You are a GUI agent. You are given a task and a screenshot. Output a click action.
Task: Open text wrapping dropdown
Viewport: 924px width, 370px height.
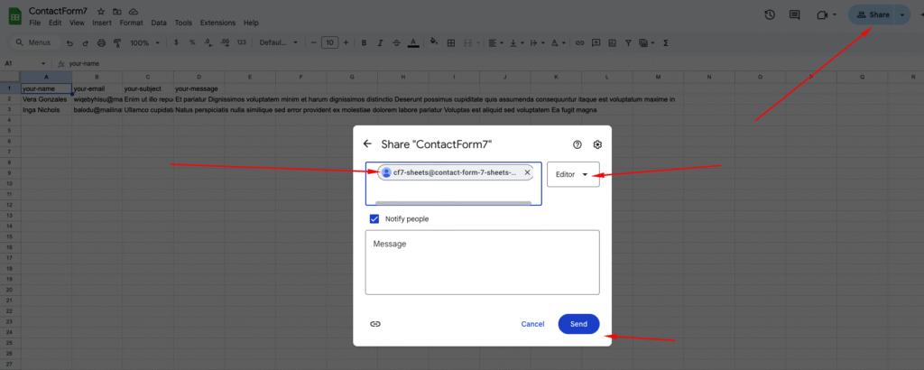[x=536, y=43]
